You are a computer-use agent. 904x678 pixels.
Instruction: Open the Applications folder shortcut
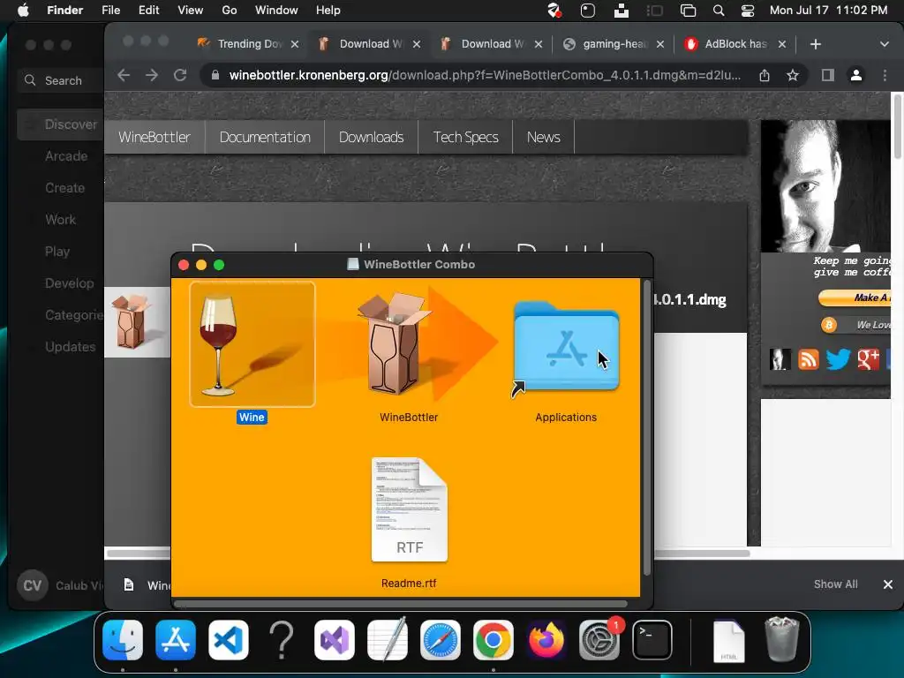pyautogui.click(x=566, y=346)
